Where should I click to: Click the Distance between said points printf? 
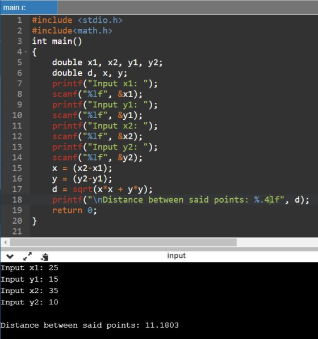pos(181,200)
